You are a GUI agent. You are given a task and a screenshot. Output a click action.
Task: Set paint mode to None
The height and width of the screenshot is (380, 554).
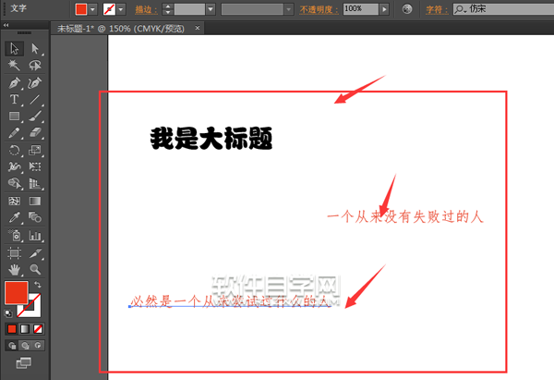pos(38,329)
